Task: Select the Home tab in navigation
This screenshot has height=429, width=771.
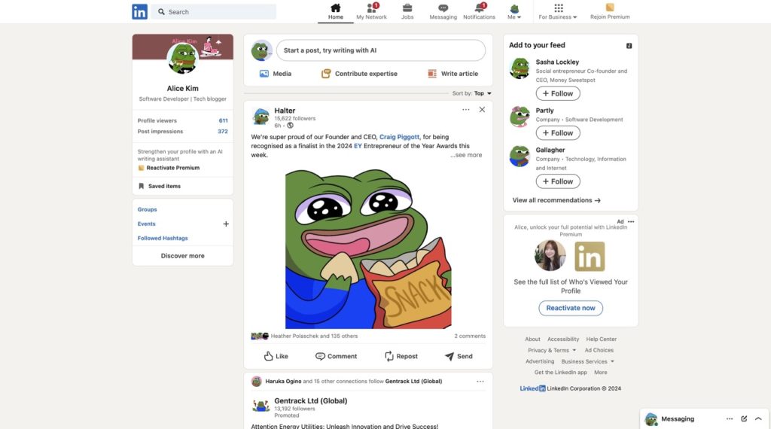Action: [336, 11]
